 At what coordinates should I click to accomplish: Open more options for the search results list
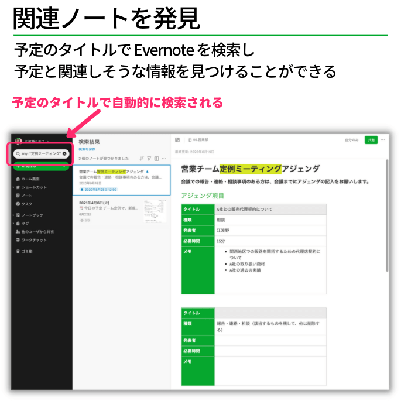164,159
